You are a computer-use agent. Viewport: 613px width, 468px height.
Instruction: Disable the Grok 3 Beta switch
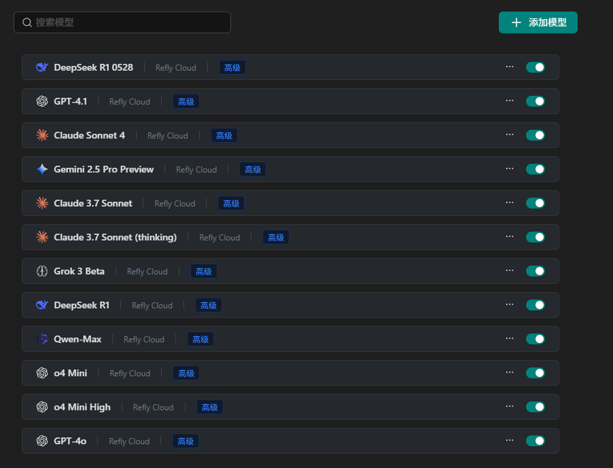coord(536,272)
